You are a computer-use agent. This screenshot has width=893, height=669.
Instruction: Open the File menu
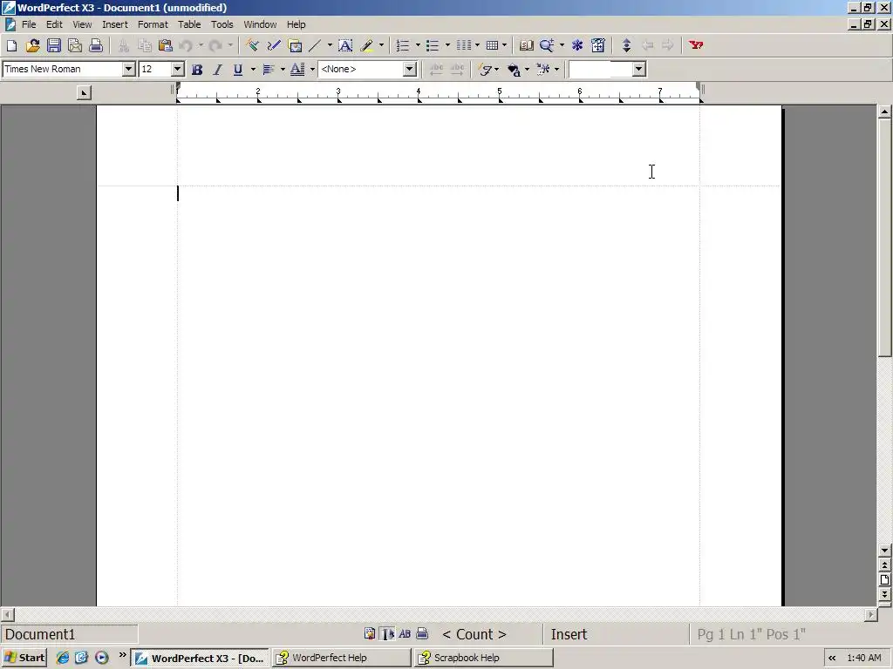click(x=29, y=24)
